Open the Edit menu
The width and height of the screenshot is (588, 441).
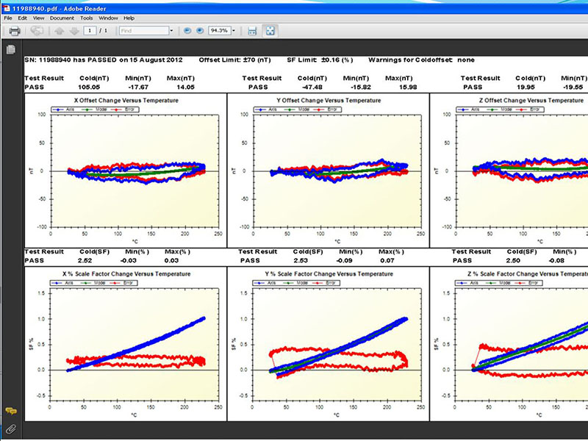point(23,18)
